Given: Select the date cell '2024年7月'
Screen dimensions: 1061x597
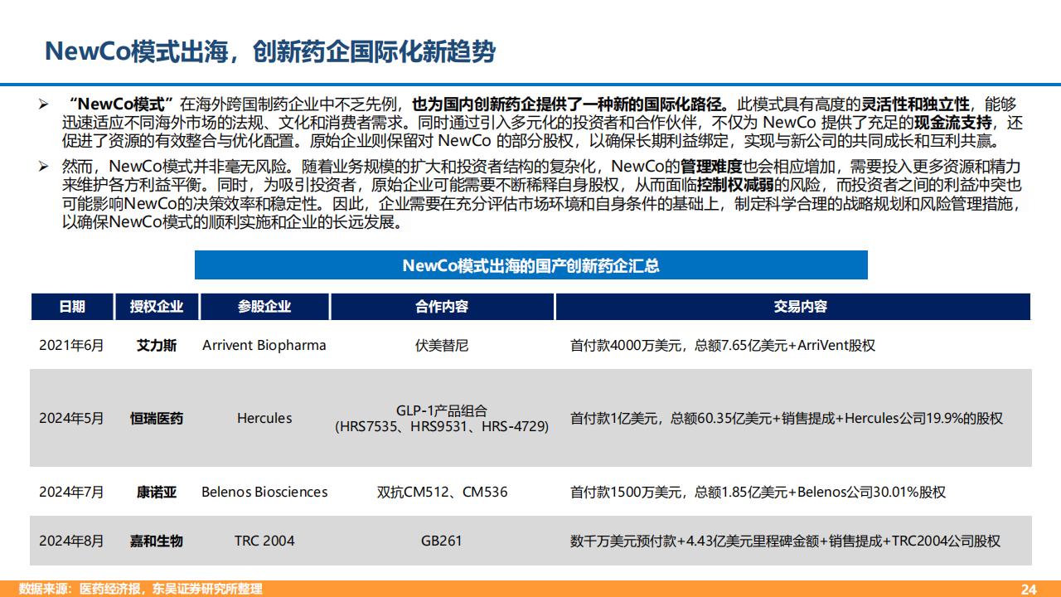Looking at the screenshot, I should [x=72, y=492].
